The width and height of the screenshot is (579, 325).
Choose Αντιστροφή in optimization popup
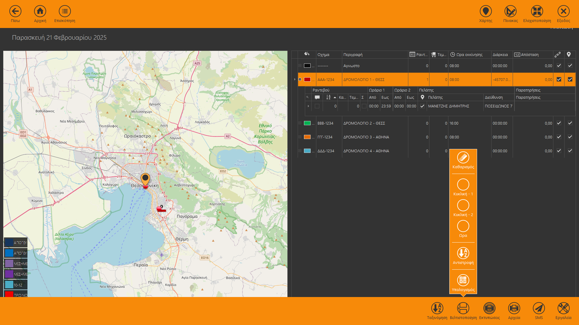463,256
